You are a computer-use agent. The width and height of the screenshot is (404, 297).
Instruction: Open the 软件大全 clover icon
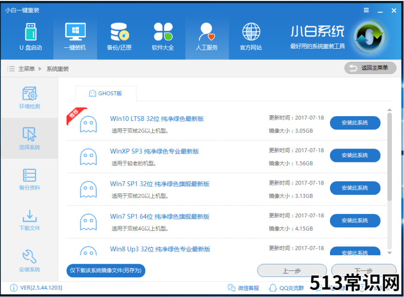click(163, 37)
